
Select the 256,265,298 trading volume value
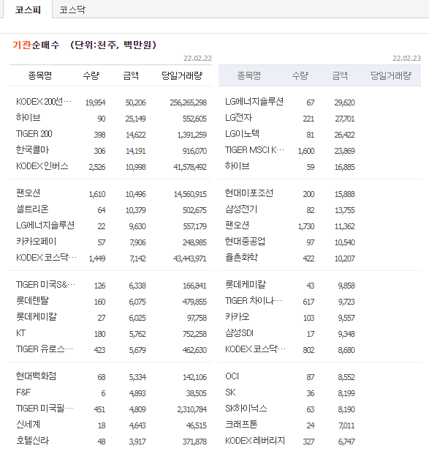[188, 103]
